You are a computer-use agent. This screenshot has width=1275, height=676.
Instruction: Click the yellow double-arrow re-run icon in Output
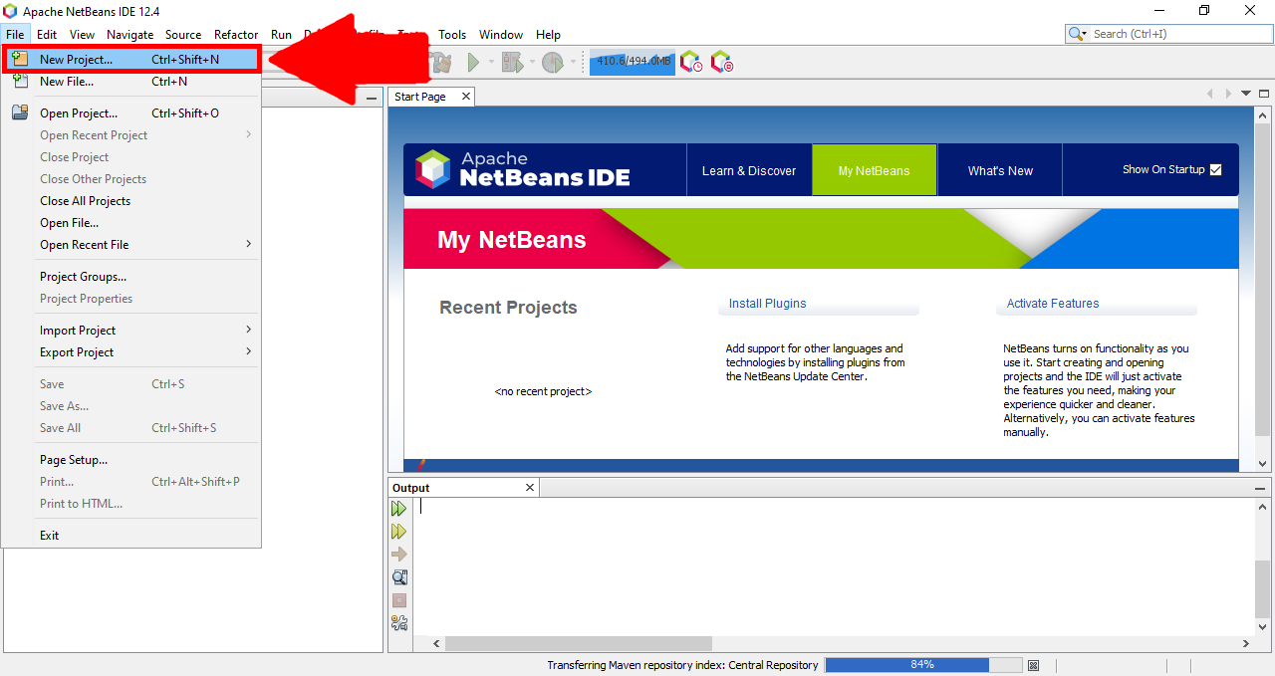[x=399, y=532]
